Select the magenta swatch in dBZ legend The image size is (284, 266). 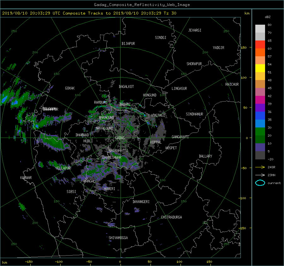point(260,100)
